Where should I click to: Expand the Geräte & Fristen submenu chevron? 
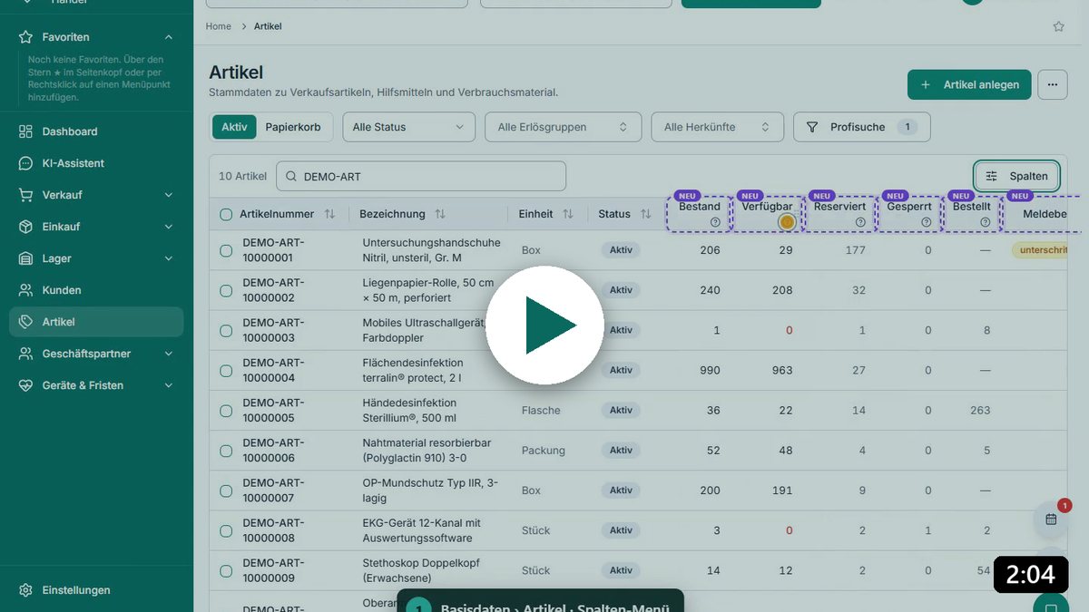click(169, 385)
